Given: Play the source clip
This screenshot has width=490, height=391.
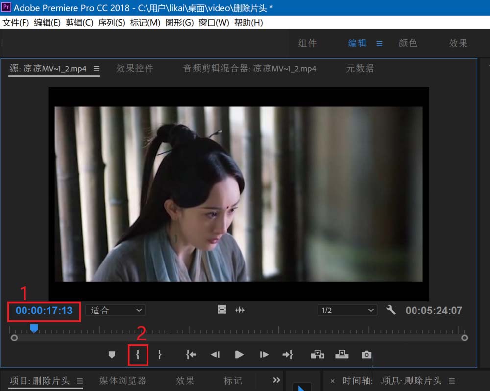Looking at the screenshot, I should point(239,355).
